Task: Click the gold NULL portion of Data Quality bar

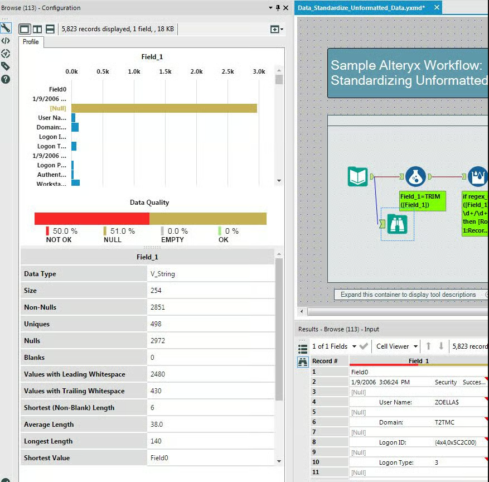Action: [x=208, y=219]
